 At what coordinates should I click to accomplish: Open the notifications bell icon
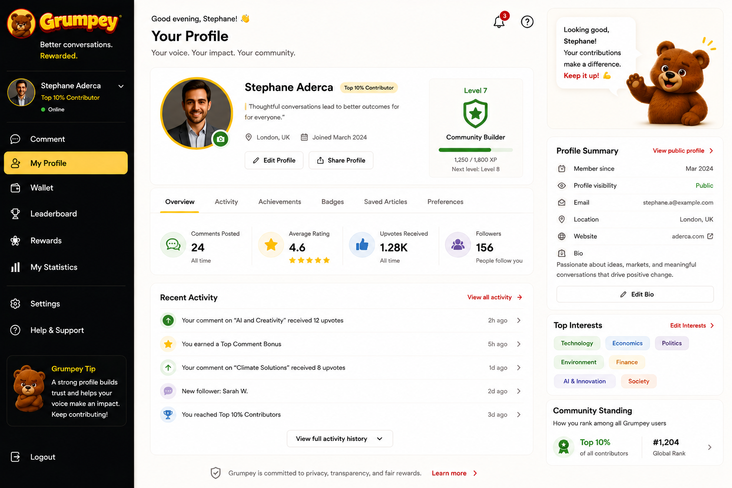(499, 22)
